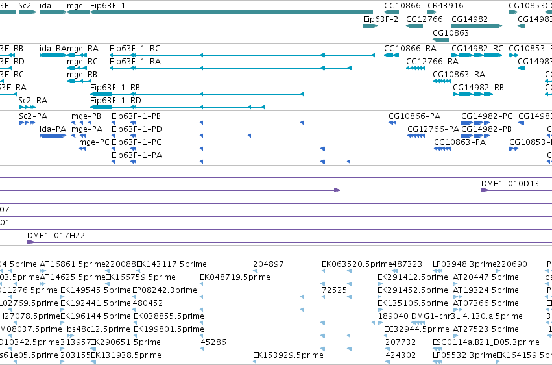The width and height of the screenshot is (552, 365).
Task: Open EST AT20447.5prime label
Action: (x=485, y=277)
